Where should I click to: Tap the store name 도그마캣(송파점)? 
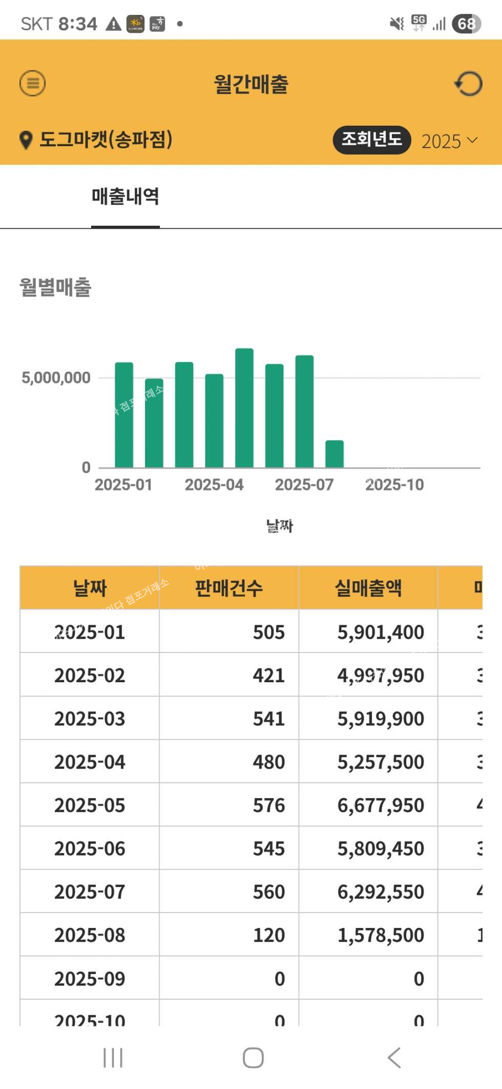(x=106, y=140)
